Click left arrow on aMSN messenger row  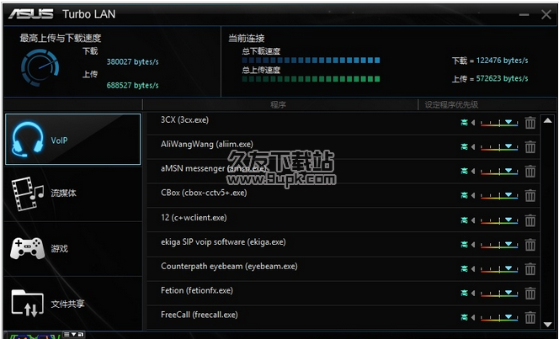(x=473, y=171)
